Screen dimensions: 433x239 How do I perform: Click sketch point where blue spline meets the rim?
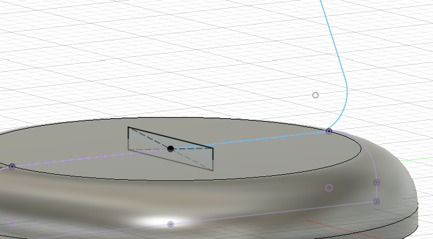point(329,131)
